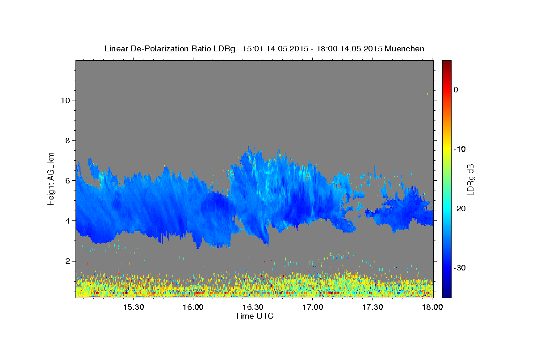Click the height axis label '6'

click(x=67, y=180)
